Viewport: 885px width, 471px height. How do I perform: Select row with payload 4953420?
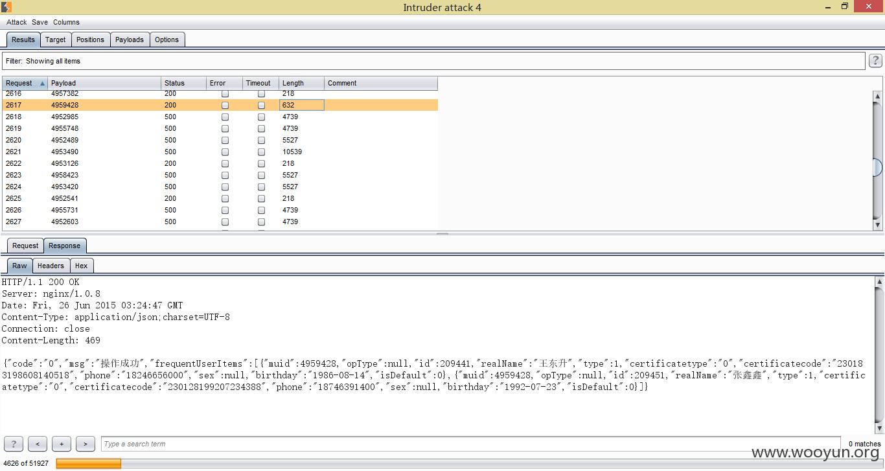[x=220, y=187]
